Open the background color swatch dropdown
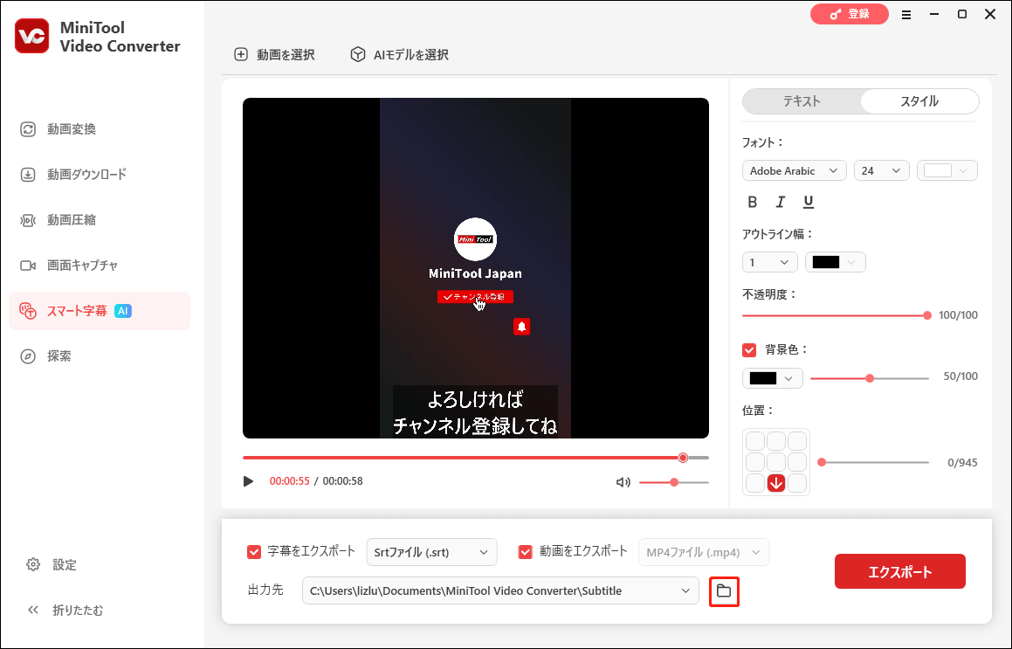Screen dimensions: 1012x649 coord(773,378)
